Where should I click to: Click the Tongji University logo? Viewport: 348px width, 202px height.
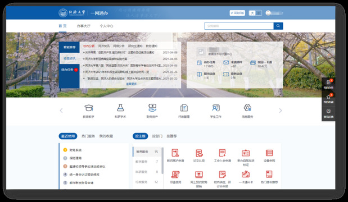point(72,13)
